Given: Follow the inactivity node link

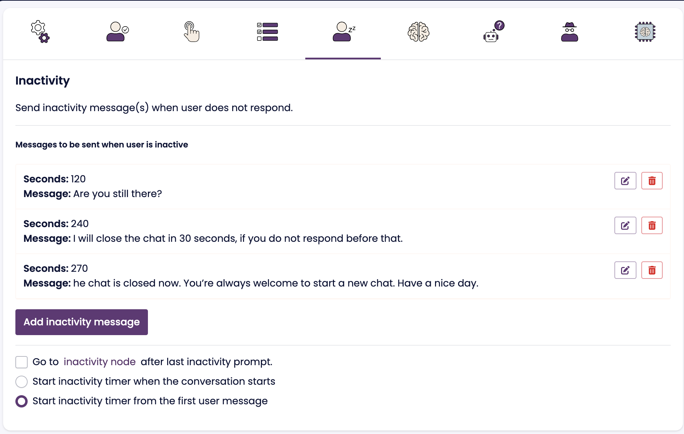Looking at the screenshot, I should tap(100, 362).
